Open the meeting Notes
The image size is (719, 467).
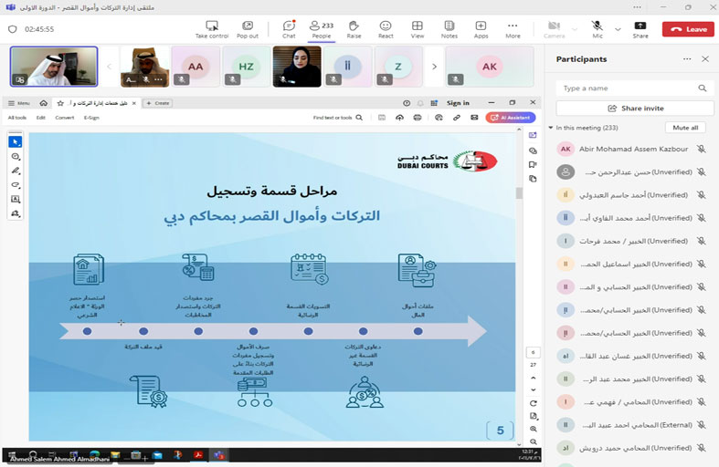pos(449,27)
